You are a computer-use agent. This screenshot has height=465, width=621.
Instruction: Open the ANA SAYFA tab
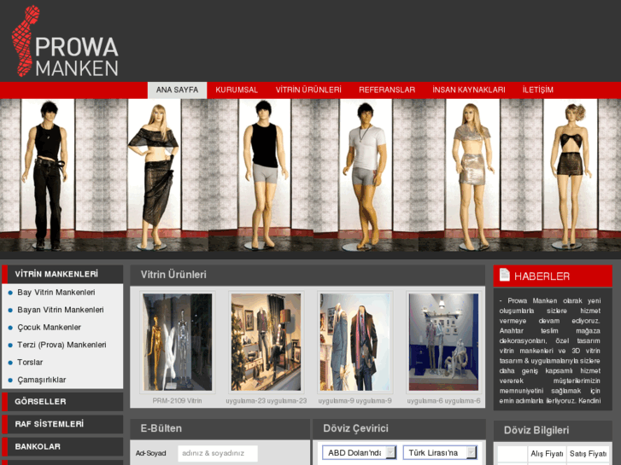(177, 90)
